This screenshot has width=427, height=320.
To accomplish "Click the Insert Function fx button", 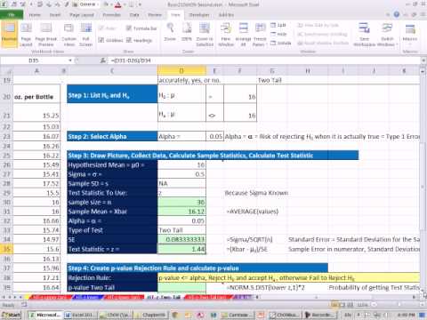I will [103, 60].
